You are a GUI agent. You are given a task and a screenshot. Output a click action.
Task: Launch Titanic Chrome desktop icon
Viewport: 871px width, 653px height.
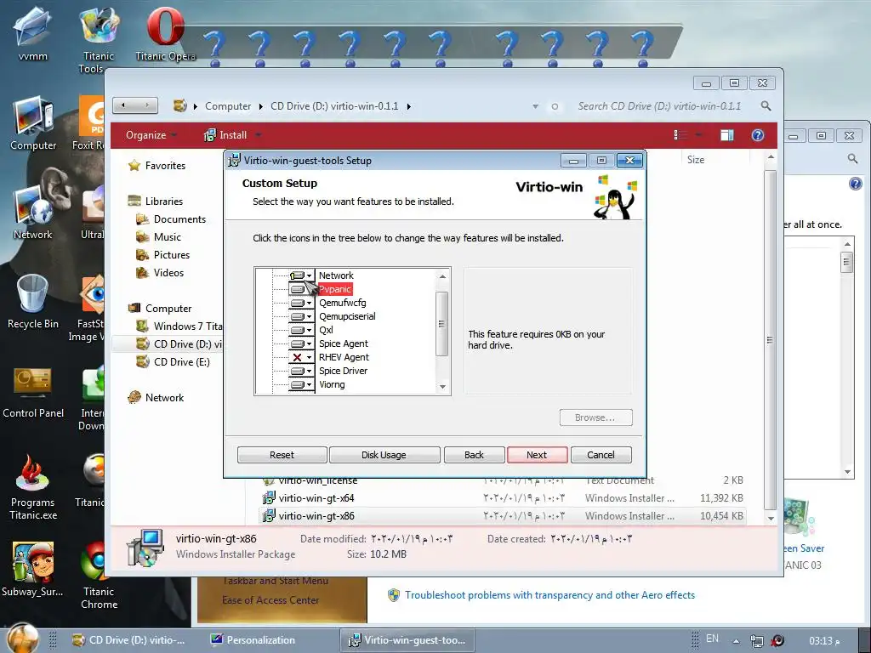click(99, 576)
